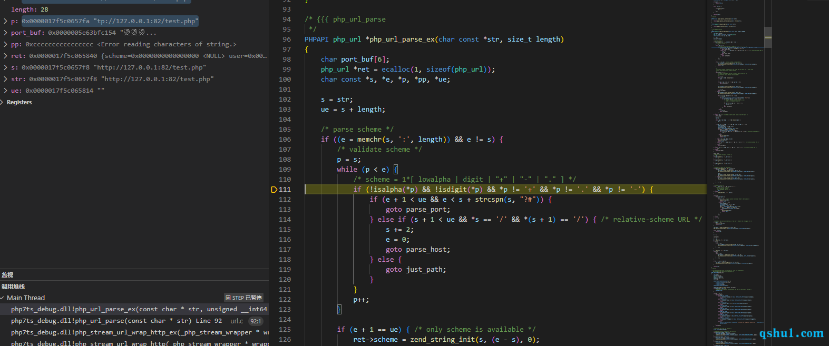Image resolution: width=829 pixels, height=346 pixels.
Task: Expand the Registers node
Action: [x=3, y=102]
